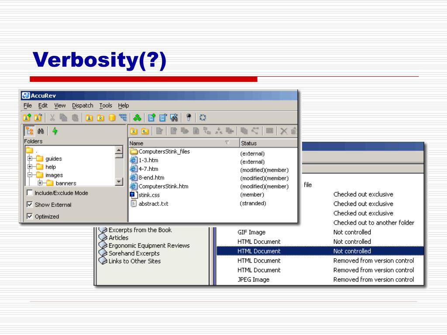Click the Copy icon in the main toolbar
Viewport: 447px width, 335px height.
click(x=63, y=117)
